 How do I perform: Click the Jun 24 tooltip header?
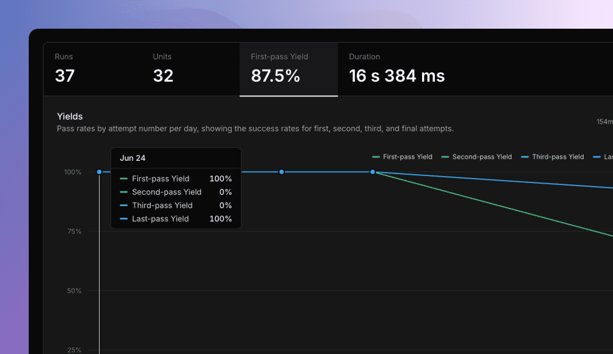pos(133,158)
